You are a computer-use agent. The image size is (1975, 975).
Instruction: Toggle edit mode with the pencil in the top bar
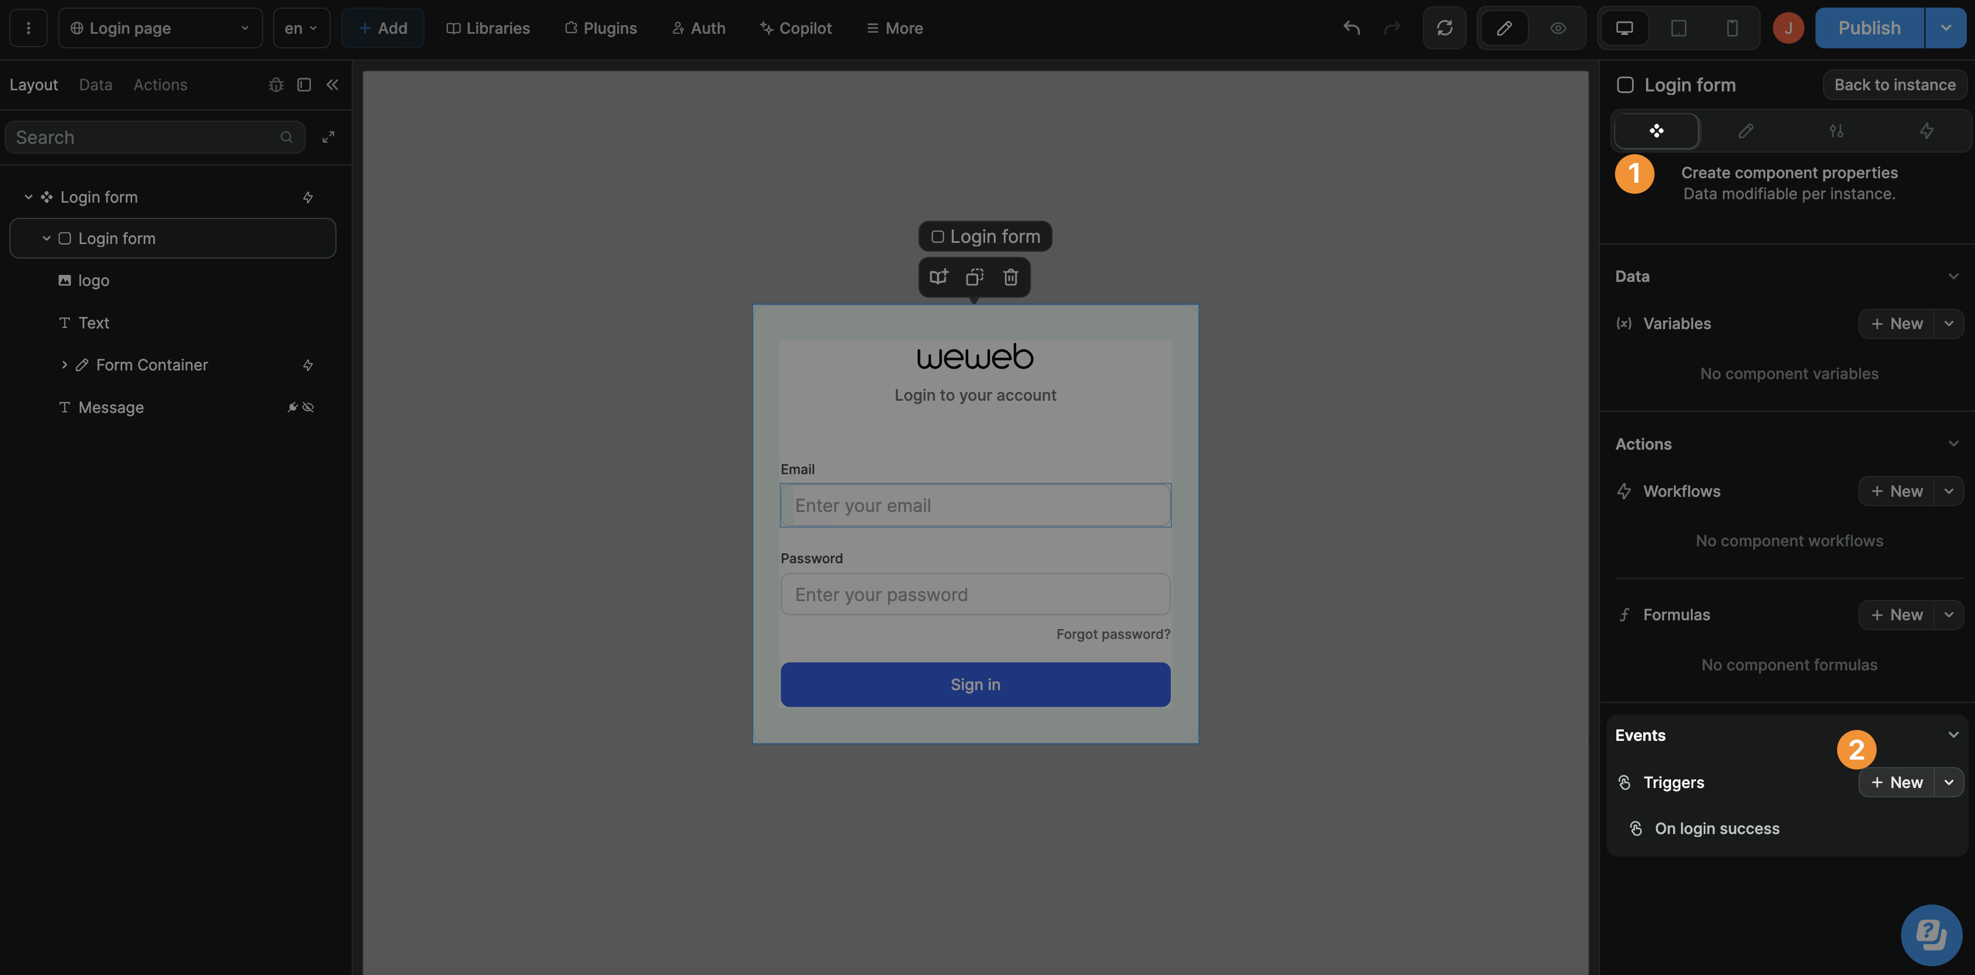coord(1503,27)
